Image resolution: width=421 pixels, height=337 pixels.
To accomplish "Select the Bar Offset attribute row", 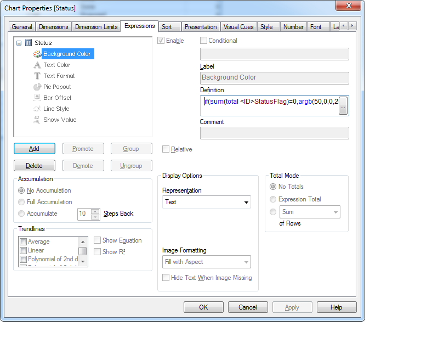I will click(57, 98).
